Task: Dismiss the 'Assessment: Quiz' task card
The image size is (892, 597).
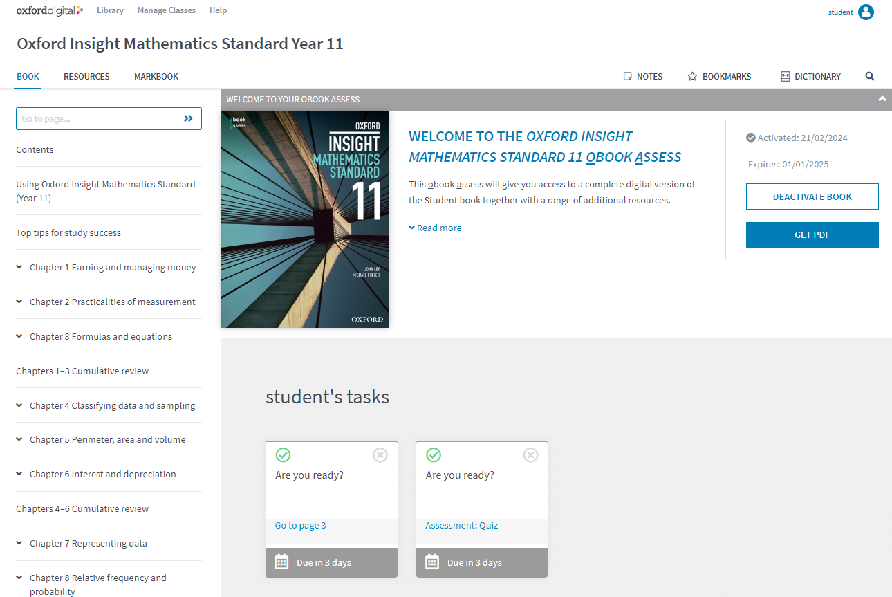Action: pyautogui.click(x=530, y=454)
